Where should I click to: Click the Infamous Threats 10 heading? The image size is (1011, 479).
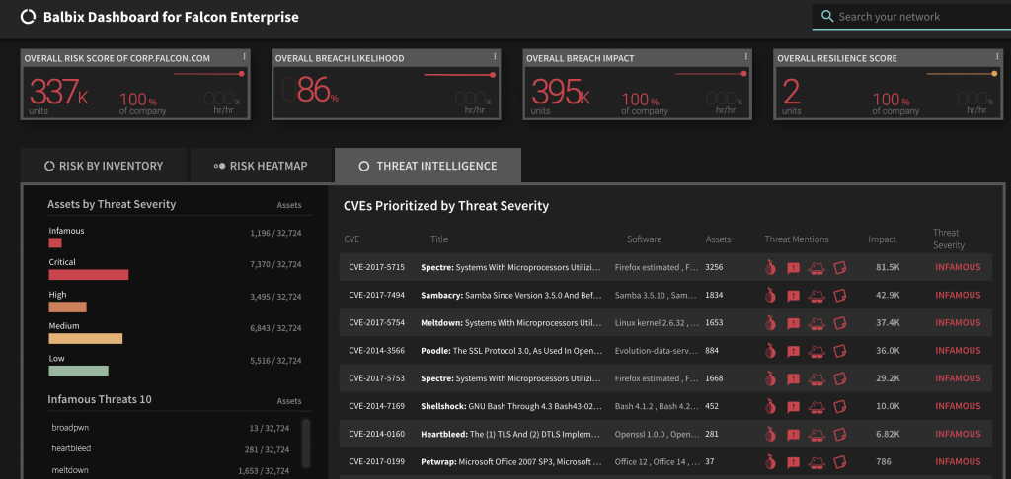pos(100,399)
